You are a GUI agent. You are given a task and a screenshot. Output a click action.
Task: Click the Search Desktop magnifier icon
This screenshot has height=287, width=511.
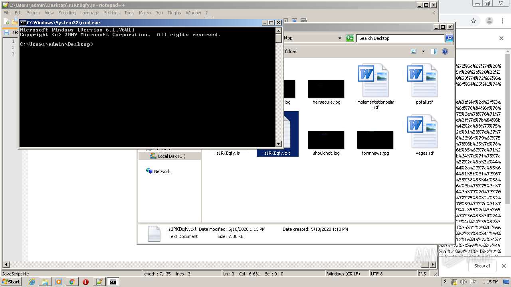(449, 38)
